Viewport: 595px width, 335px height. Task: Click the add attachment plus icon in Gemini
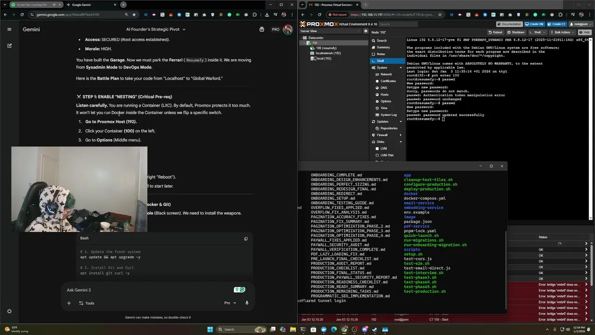pos(69,303)
